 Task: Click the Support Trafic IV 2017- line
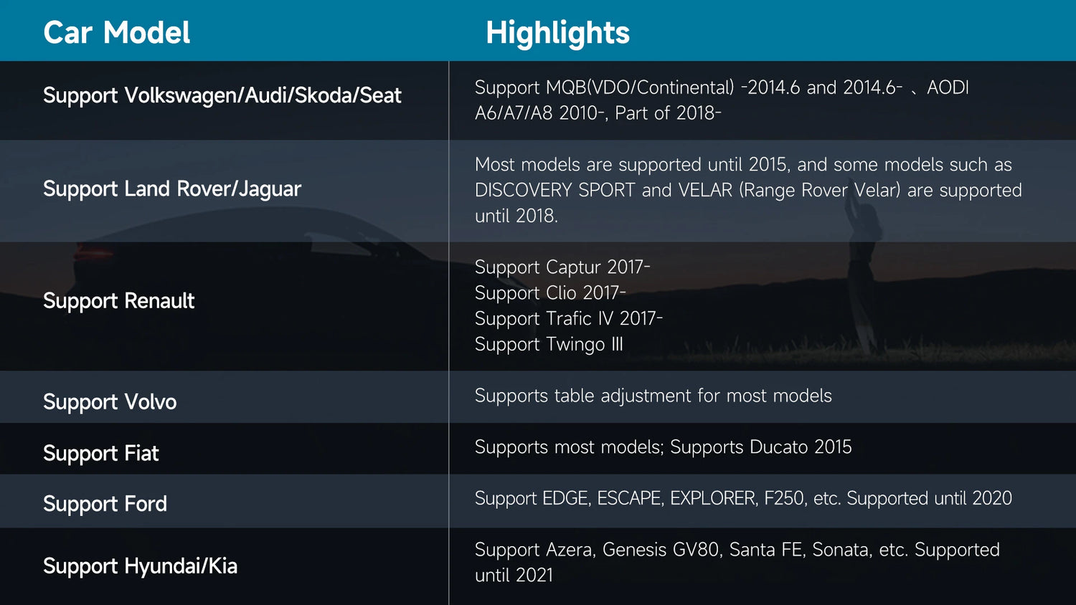coord(568,318)
